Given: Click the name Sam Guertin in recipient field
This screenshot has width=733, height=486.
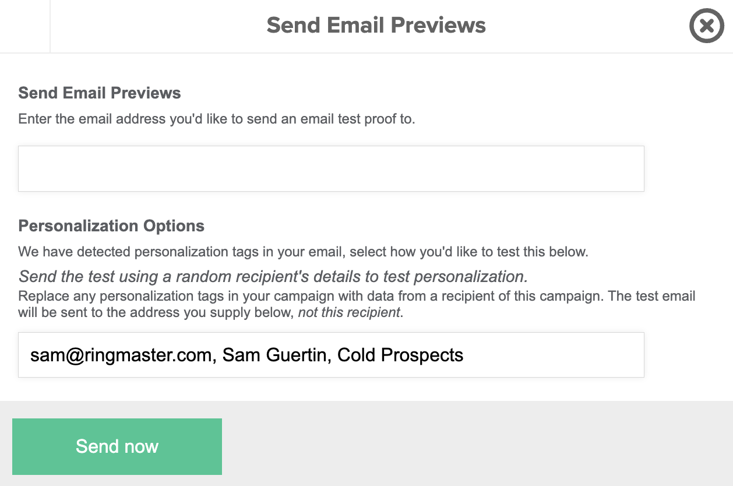Looking at the screenshot, I should [x=274, y=355].
